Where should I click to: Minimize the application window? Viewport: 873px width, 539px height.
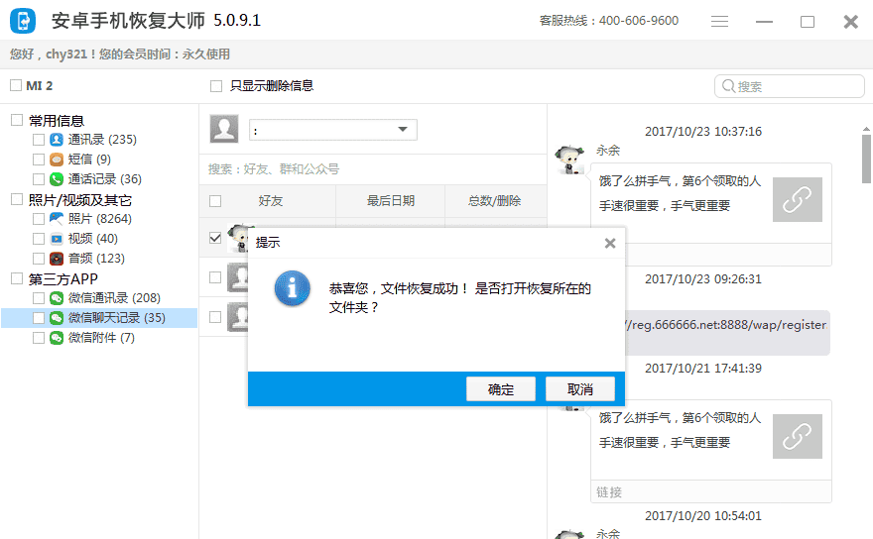(x=764, y=22)
